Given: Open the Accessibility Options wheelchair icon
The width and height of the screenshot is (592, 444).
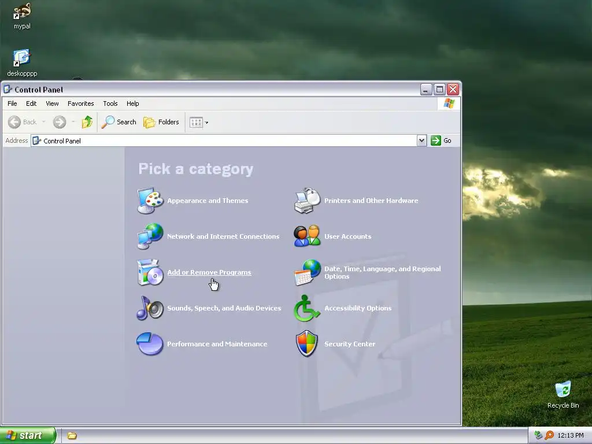Looking at the screenshot, I should (307, 308).
